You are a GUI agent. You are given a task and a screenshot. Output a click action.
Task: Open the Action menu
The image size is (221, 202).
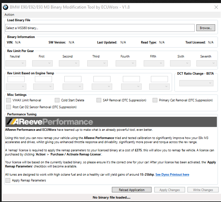click(9, 15)
